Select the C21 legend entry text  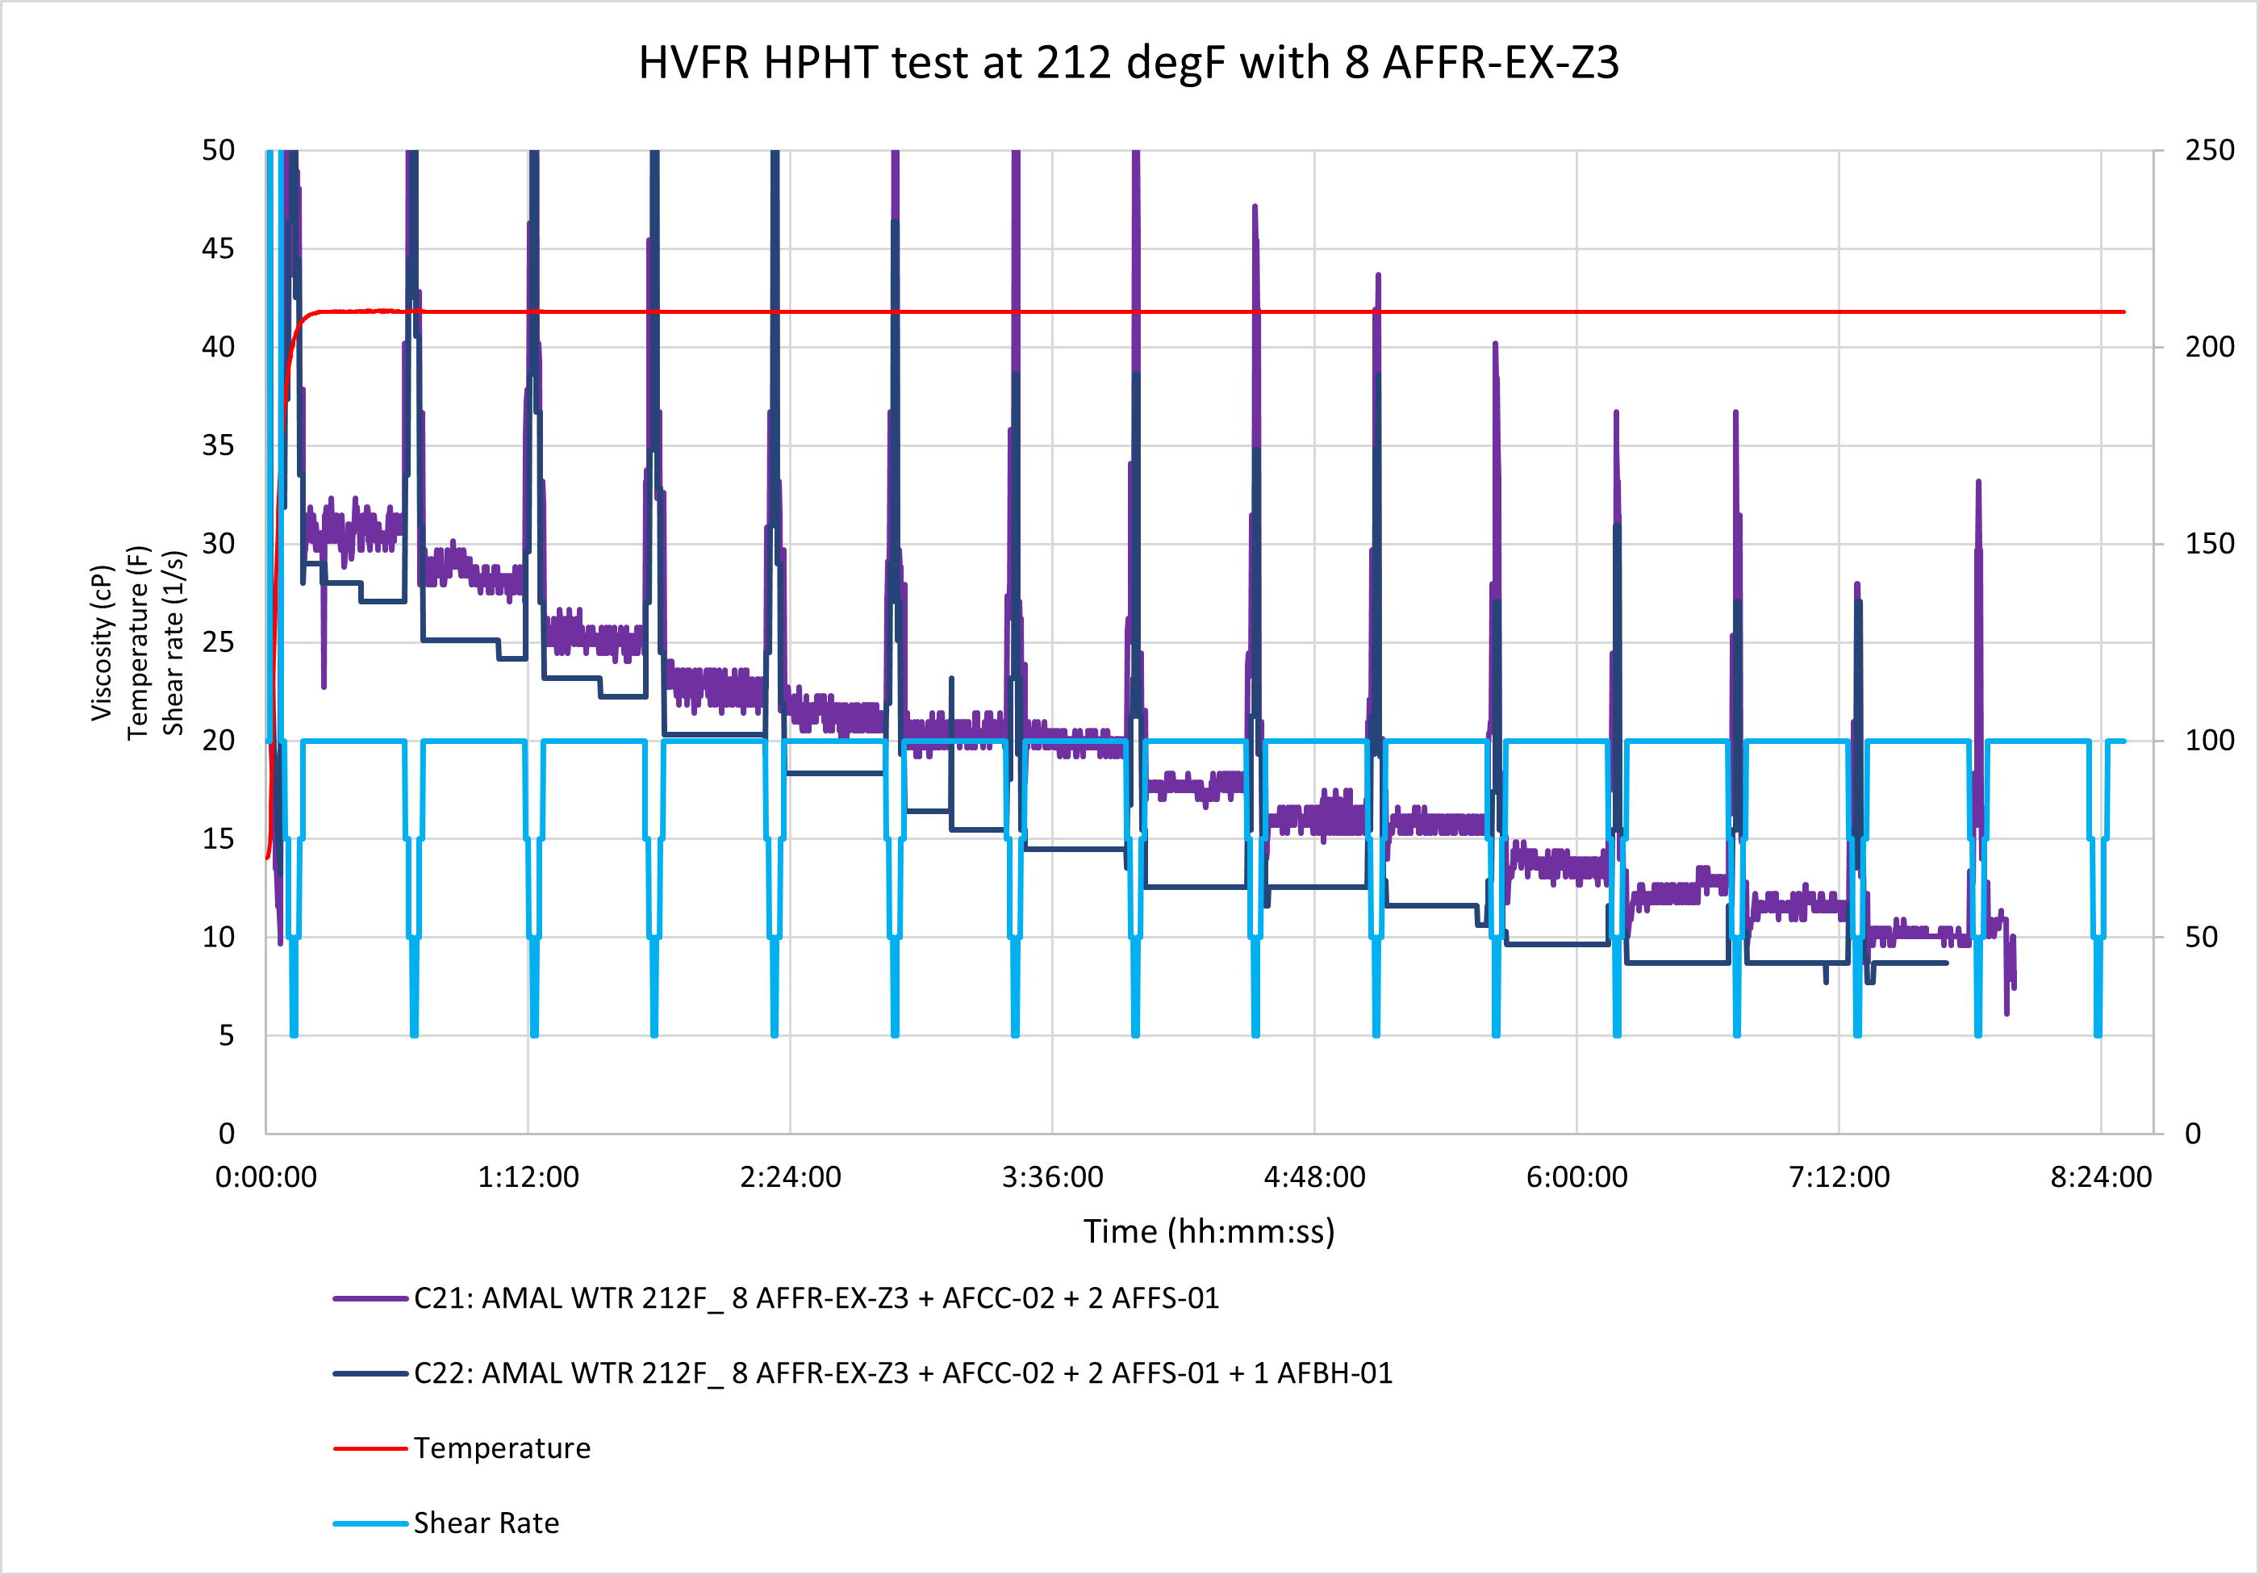pyautogui.click(x=816, y=1298)
